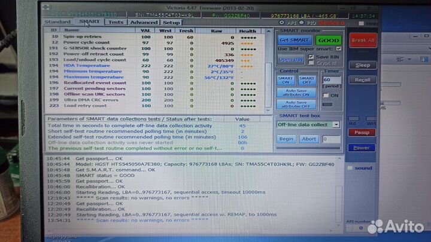Select the API radio button
431x242 pixels.
point(282,23)
